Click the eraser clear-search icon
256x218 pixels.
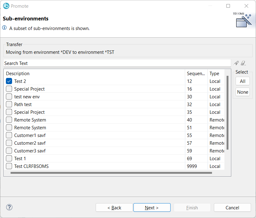coord(243,63)
